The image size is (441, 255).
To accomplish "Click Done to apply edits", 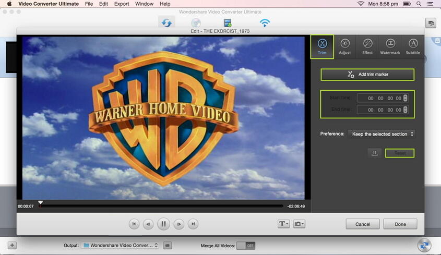I will point(400,224).
